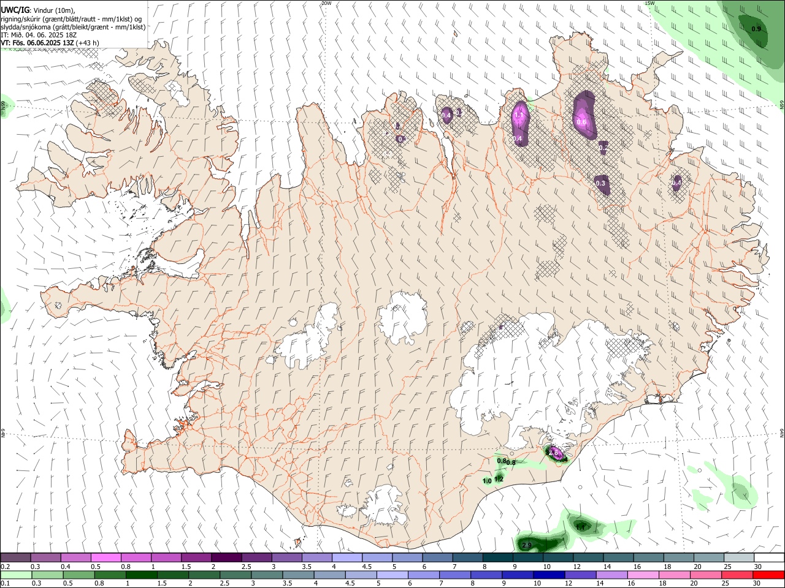Click the darkest purple swatch after '2' in upper legend
The height and width of the screenshot is (588, 785).
click(226, 558)
